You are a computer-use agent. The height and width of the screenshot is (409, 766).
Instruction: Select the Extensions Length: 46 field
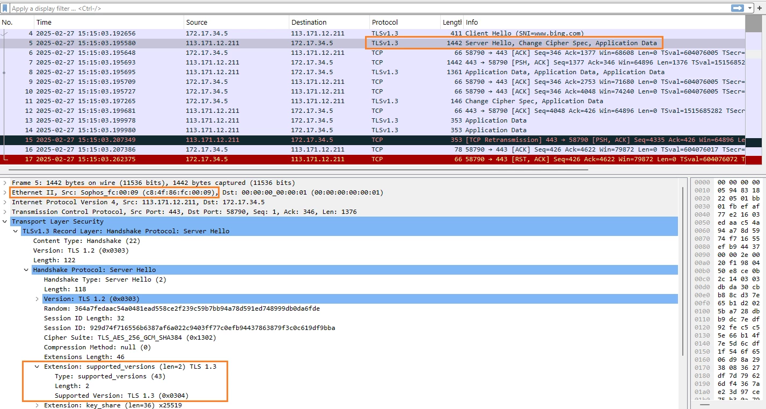[84, 357]
